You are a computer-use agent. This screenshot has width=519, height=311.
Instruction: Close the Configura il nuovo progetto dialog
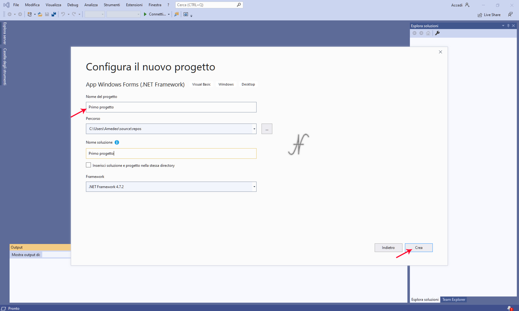[x=440, y=52]
